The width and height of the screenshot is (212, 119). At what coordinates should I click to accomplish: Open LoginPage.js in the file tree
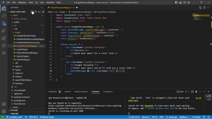point(22,49)
